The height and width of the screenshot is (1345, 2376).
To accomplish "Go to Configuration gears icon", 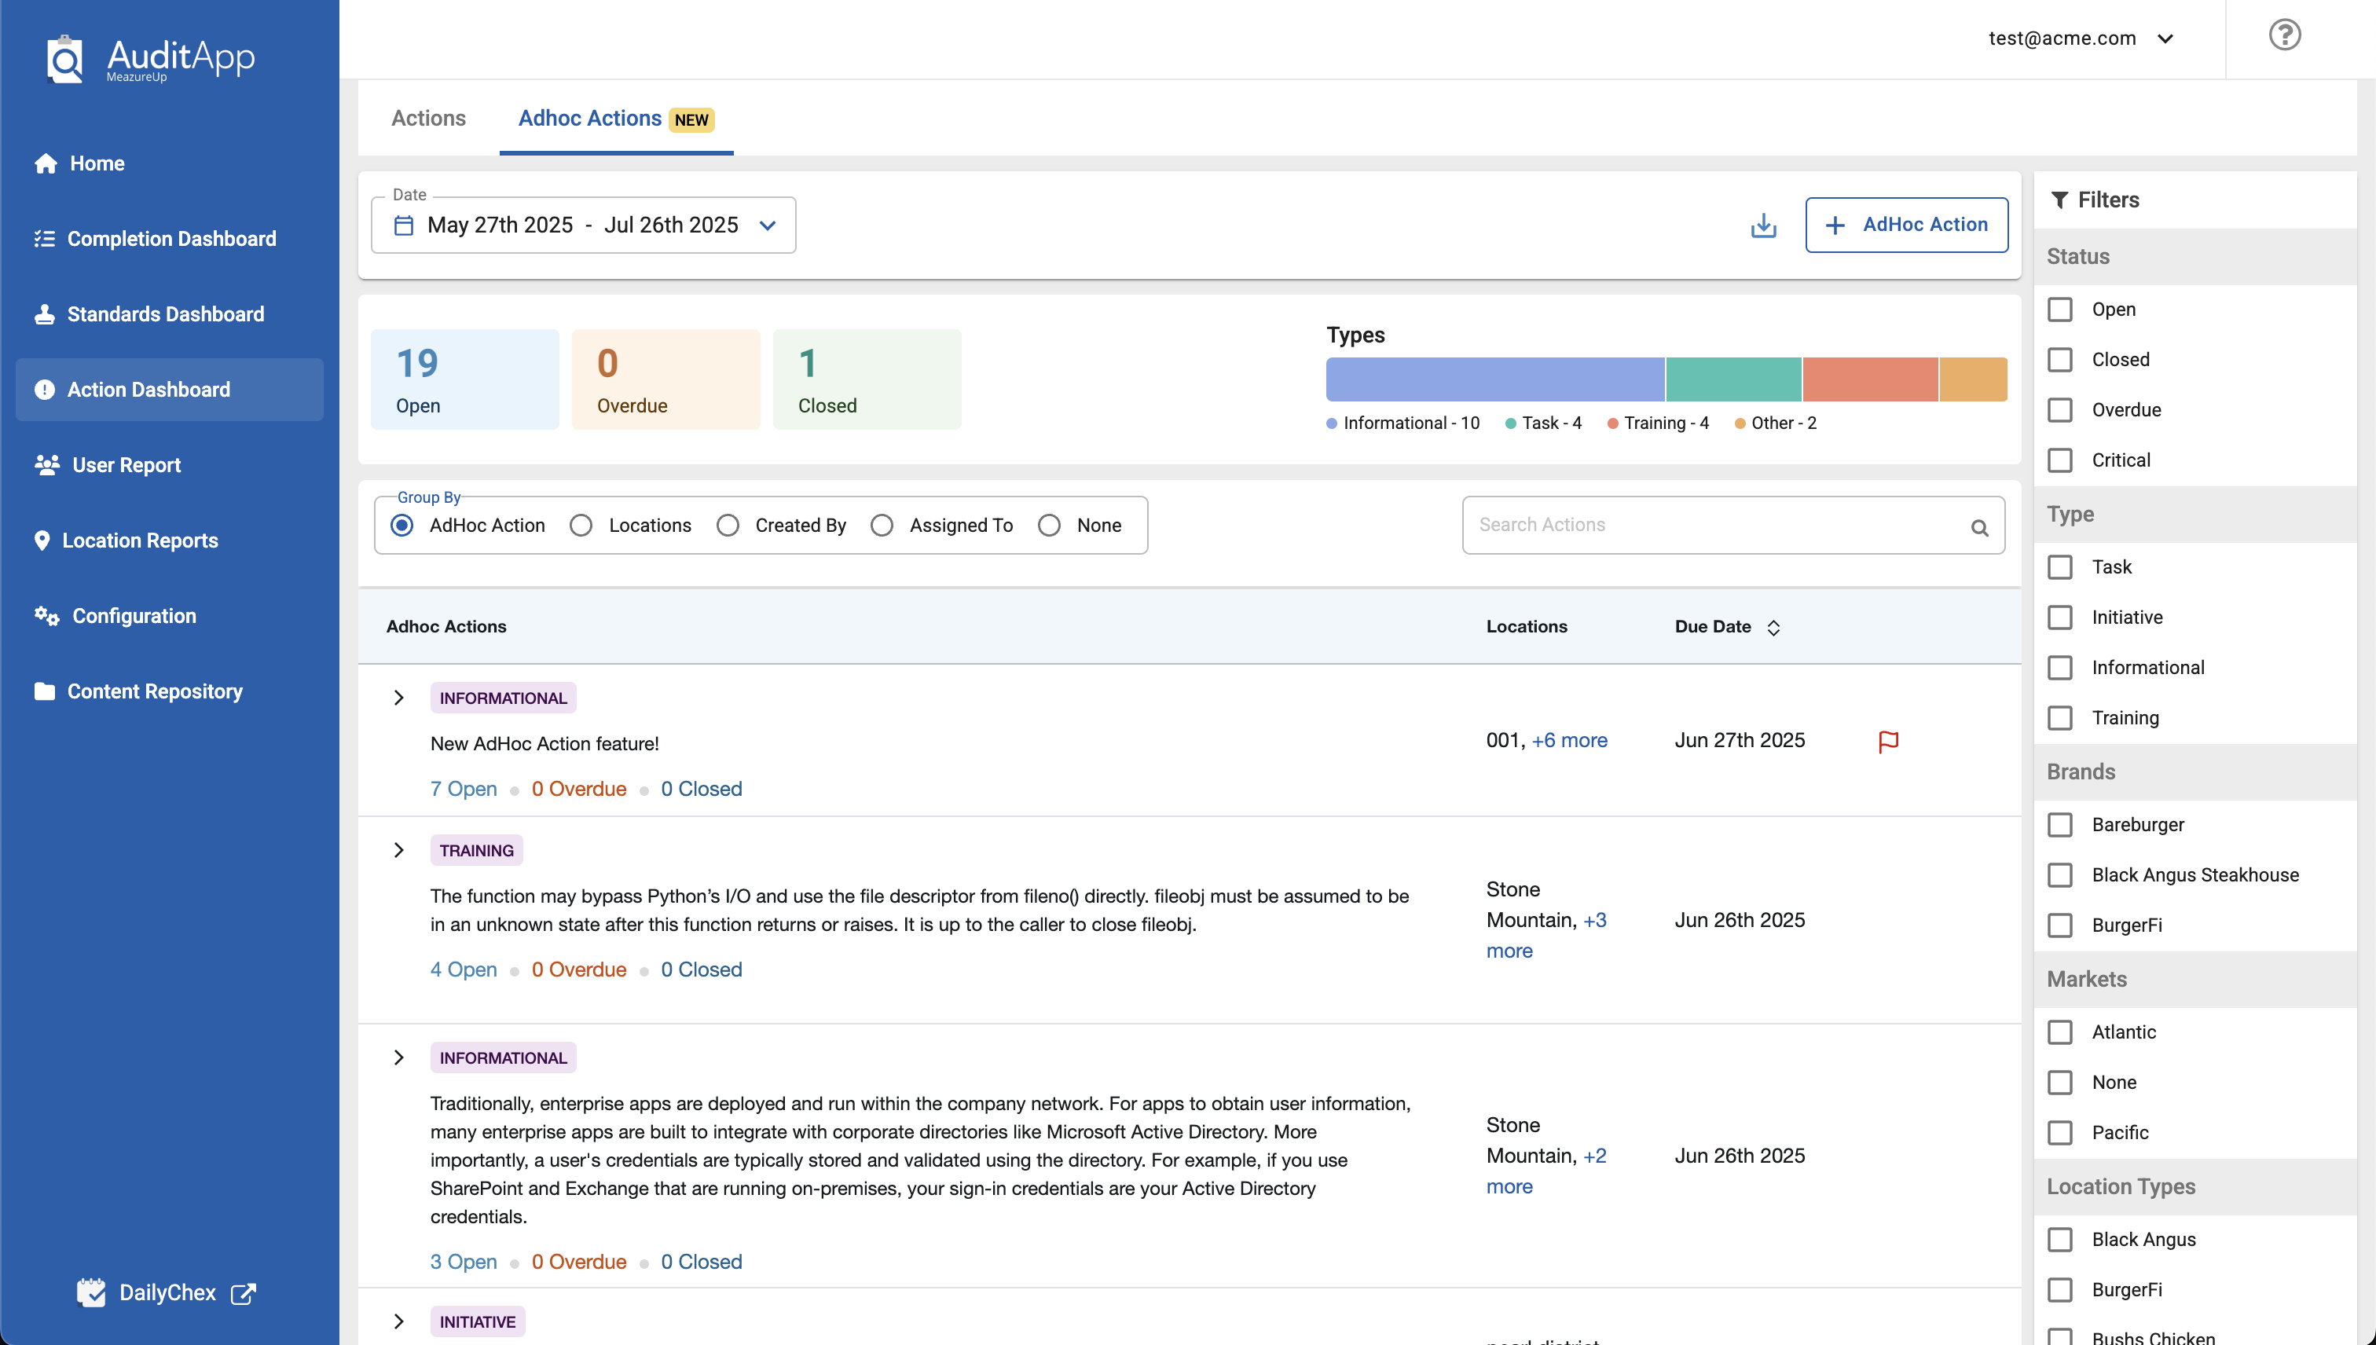I will pyautogui.click(x=46, y=615).
